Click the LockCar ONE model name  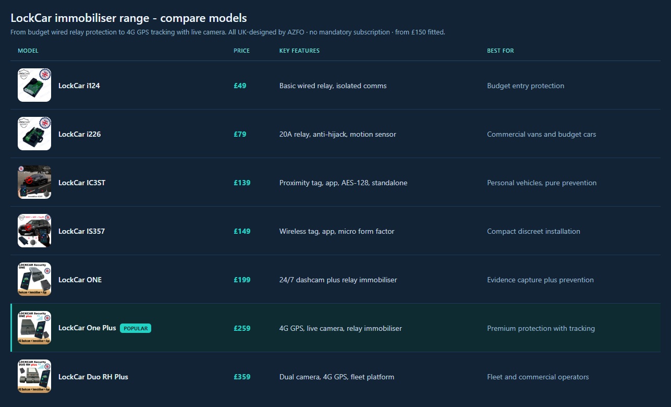coord(80,280)
